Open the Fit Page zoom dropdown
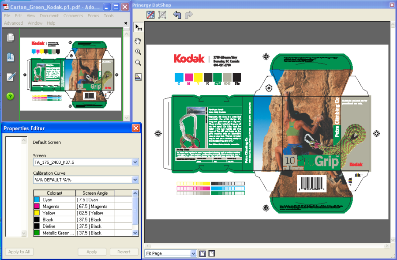Screen dimensions: 397x260 click(194, 253)
